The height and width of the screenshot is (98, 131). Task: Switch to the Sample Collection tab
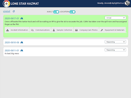[x=62, y=30]
